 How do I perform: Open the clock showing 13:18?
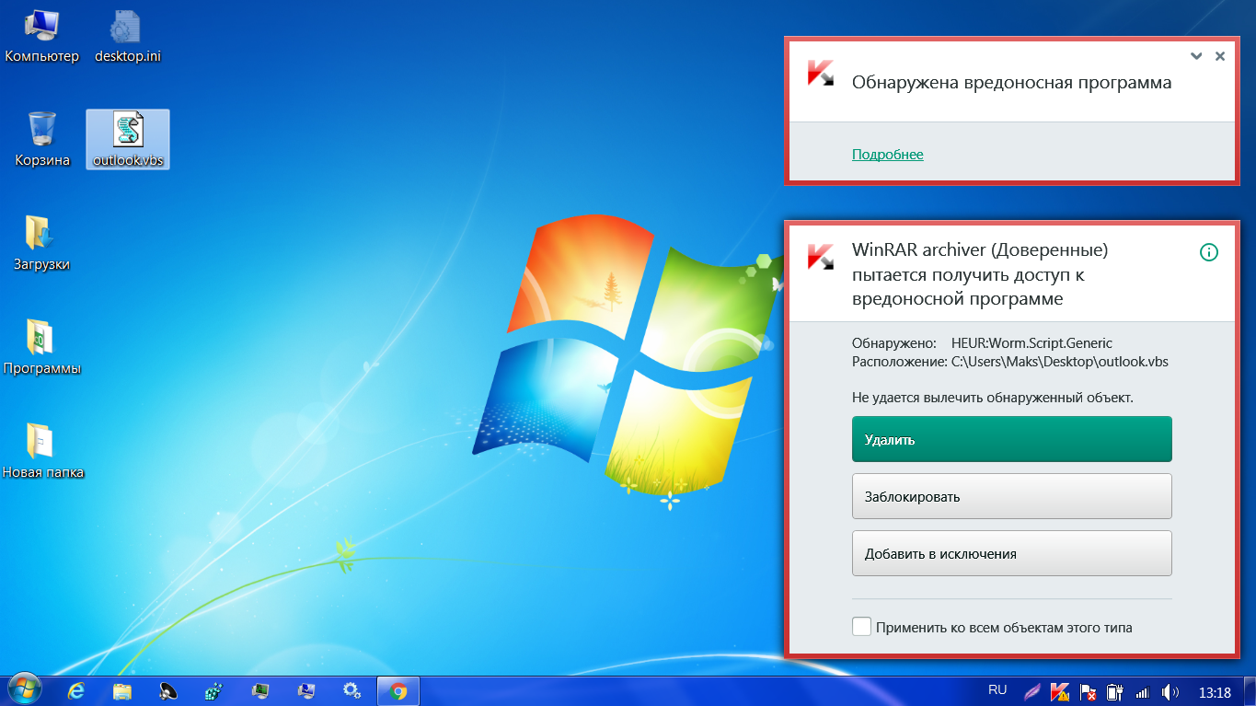coord(1215,692)
